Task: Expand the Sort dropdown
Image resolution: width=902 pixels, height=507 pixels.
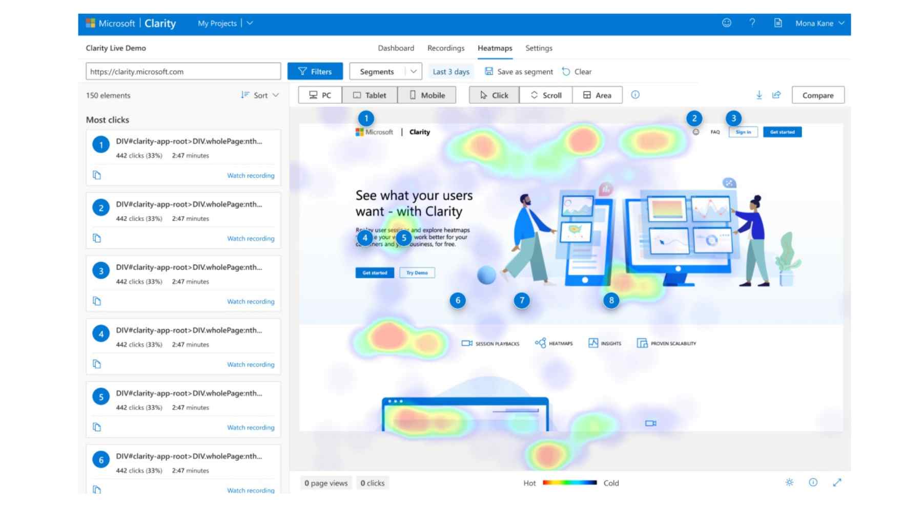Action: click(x=260, y=95)
